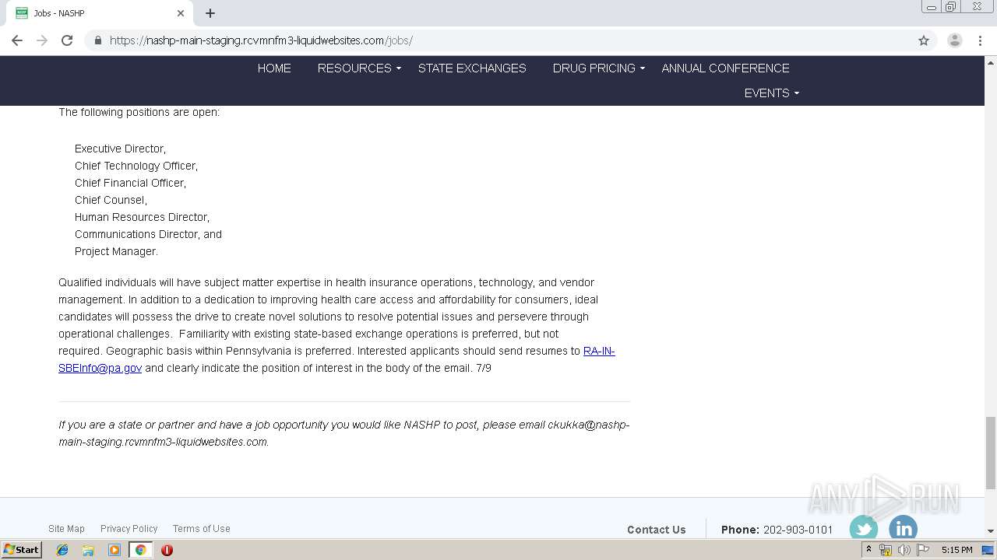Click the padlock site security icon
The image size is (997, 560).
coord(97,40)
